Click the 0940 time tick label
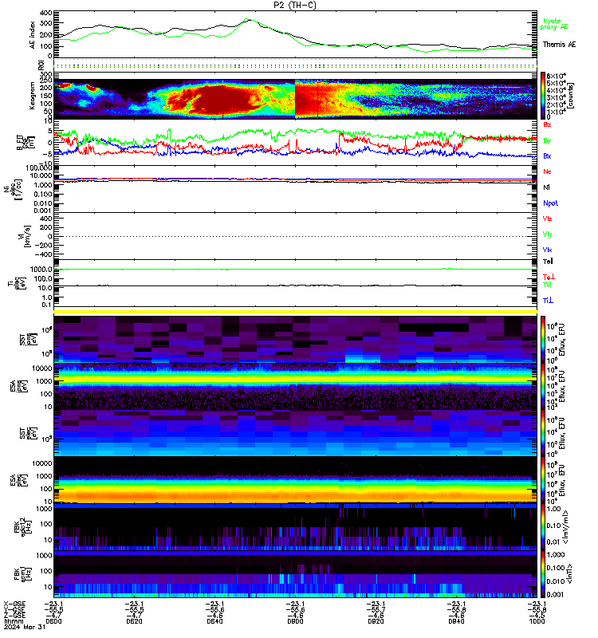The height and width of the screenshot is (638, 598). click(456, 621)
